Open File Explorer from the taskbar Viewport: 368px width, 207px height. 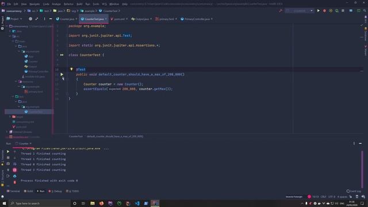pyautogui.click(x=93, y=203)
